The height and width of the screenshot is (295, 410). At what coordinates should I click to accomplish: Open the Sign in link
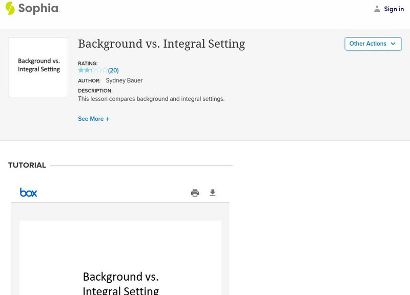coord(394,9)
